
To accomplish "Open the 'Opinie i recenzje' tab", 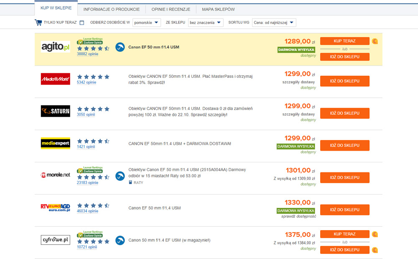I will point(171,9).
